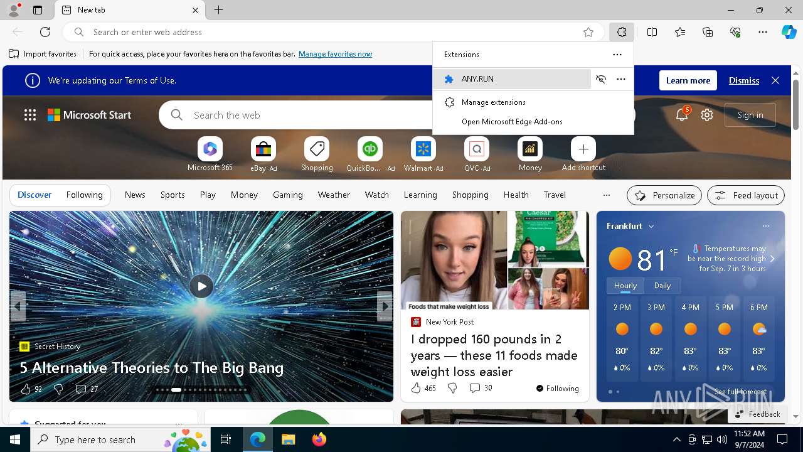Switch weather to Hourly view
This screenshot has height=452, width=803.
coord(625,286)
